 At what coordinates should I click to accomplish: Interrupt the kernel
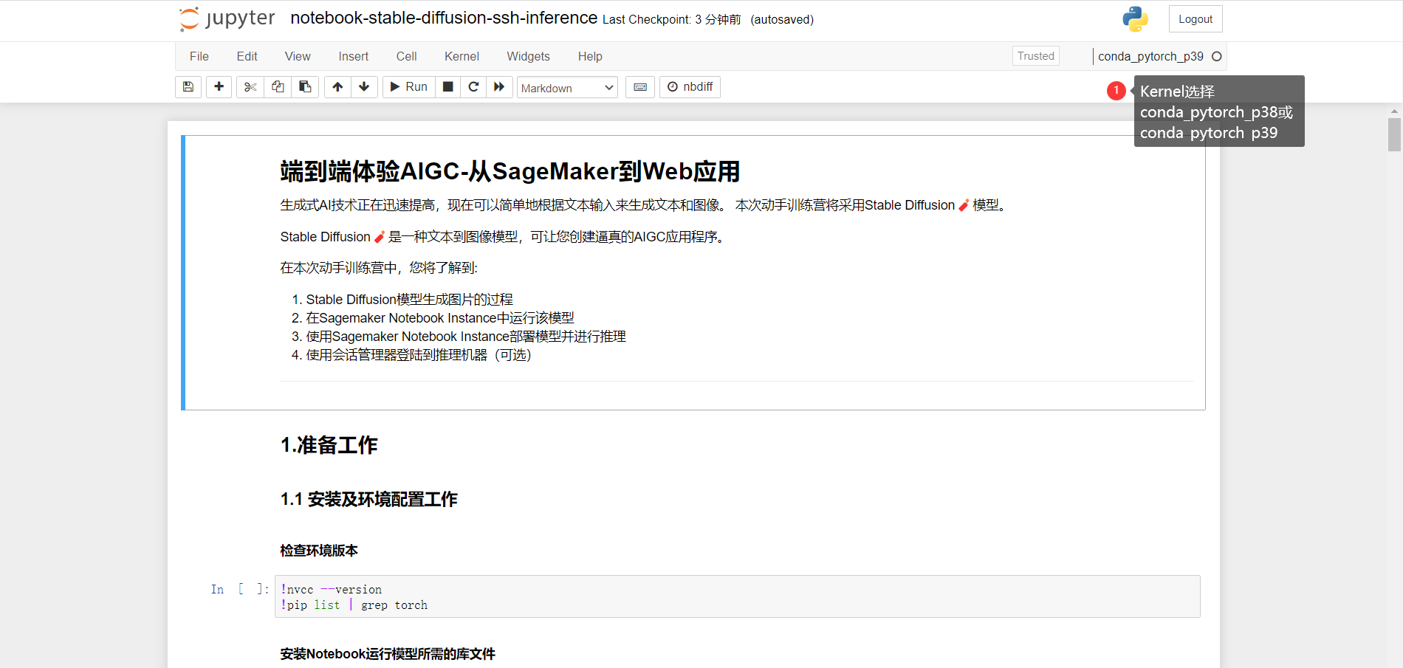447,86
